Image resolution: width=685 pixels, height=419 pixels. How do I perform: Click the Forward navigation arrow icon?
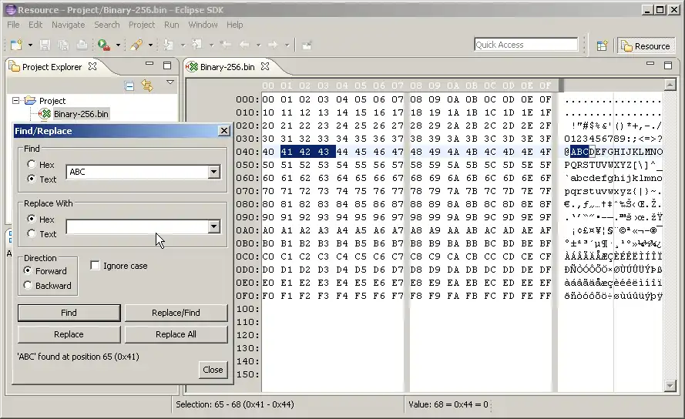(x=273, y=45)
